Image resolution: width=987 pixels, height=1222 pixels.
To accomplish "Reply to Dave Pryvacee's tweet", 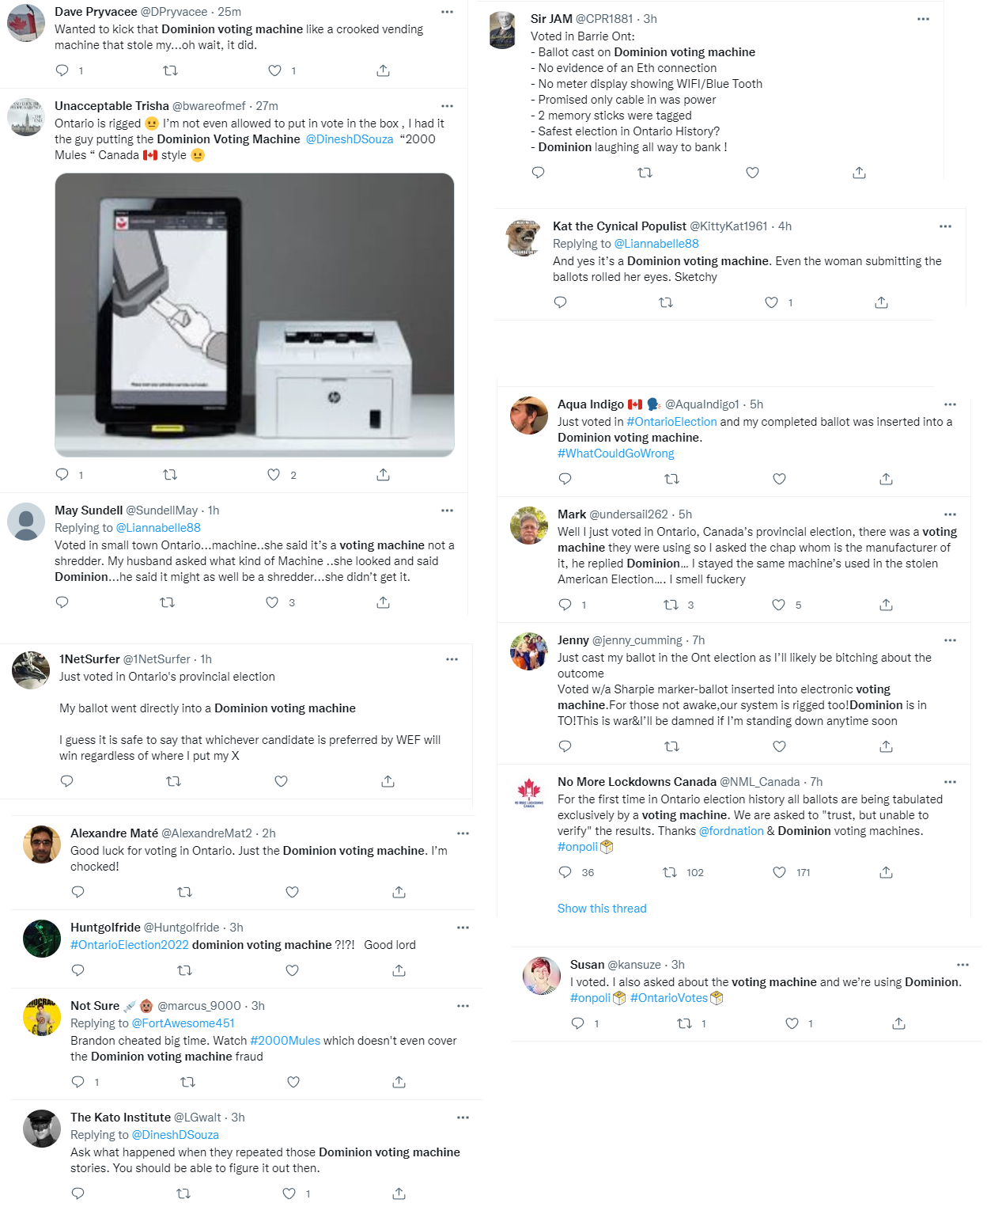I will point(62,70).
